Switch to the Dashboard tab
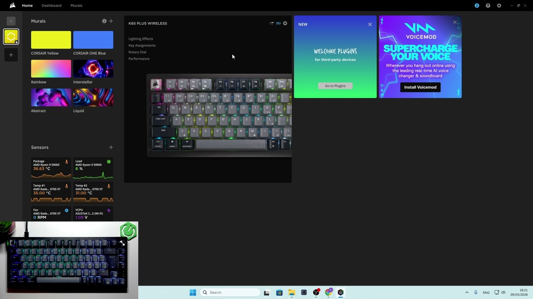This screenshot has height=299, width=533. [x=52, y=5]
